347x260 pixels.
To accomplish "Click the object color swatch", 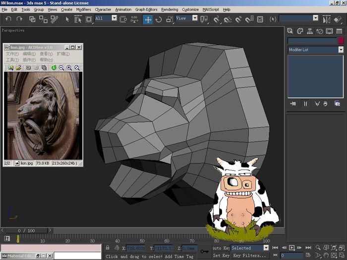I will tap(341, 41).
